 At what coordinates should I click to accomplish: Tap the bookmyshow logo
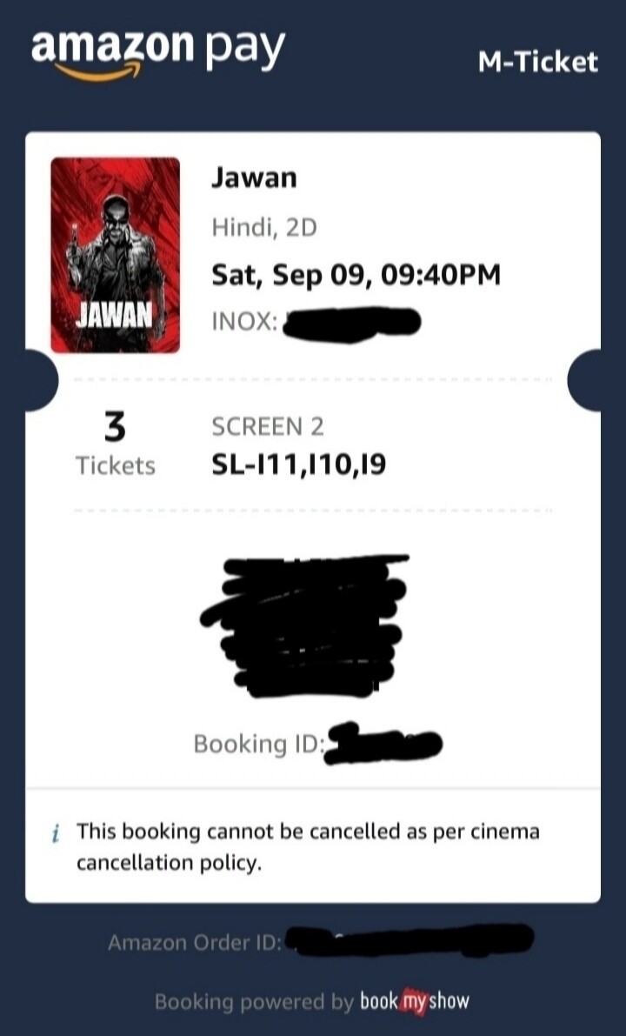(415, 1002)
